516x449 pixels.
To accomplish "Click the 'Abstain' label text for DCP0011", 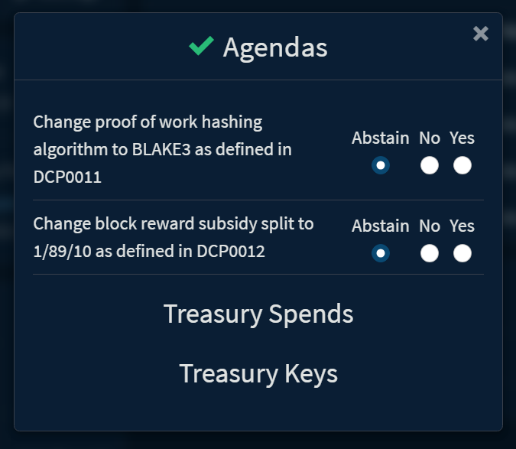I will point(380,138).
